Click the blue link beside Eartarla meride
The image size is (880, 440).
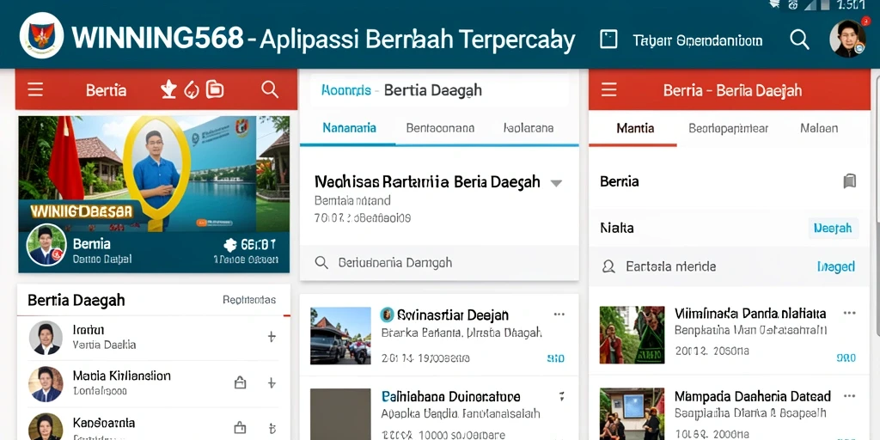836,266
